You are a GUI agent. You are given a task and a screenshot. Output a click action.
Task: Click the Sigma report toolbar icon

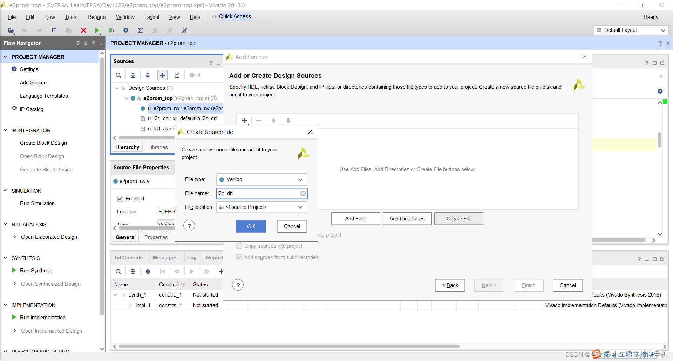140,30
